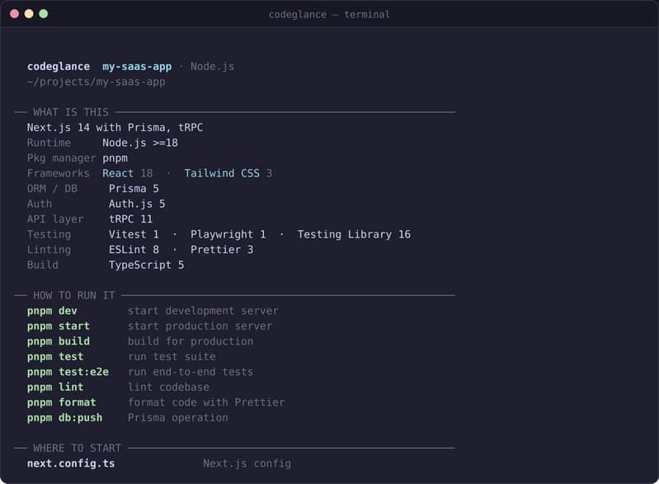This screenshot has width=659, height=484.
Task: Click the 'start development server' description
Action: (203, 311)
